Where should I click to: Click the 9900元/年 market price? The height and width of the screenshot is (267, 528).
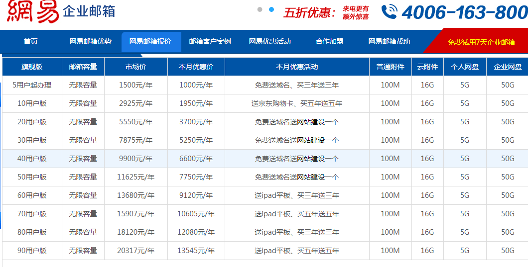[x=135, y=159]
